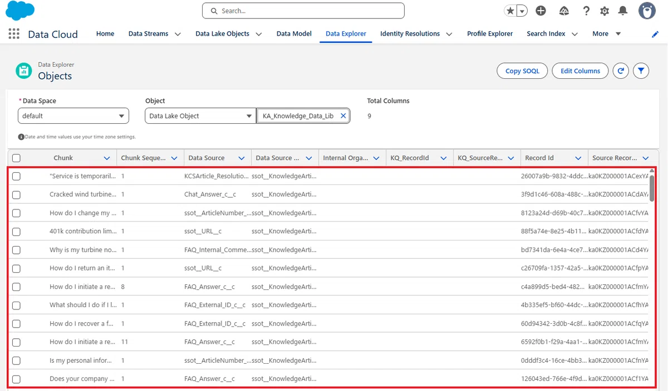
Task: Expand the Search Index tab chevron
Action: pyautogui.click(x=574, y=34)
